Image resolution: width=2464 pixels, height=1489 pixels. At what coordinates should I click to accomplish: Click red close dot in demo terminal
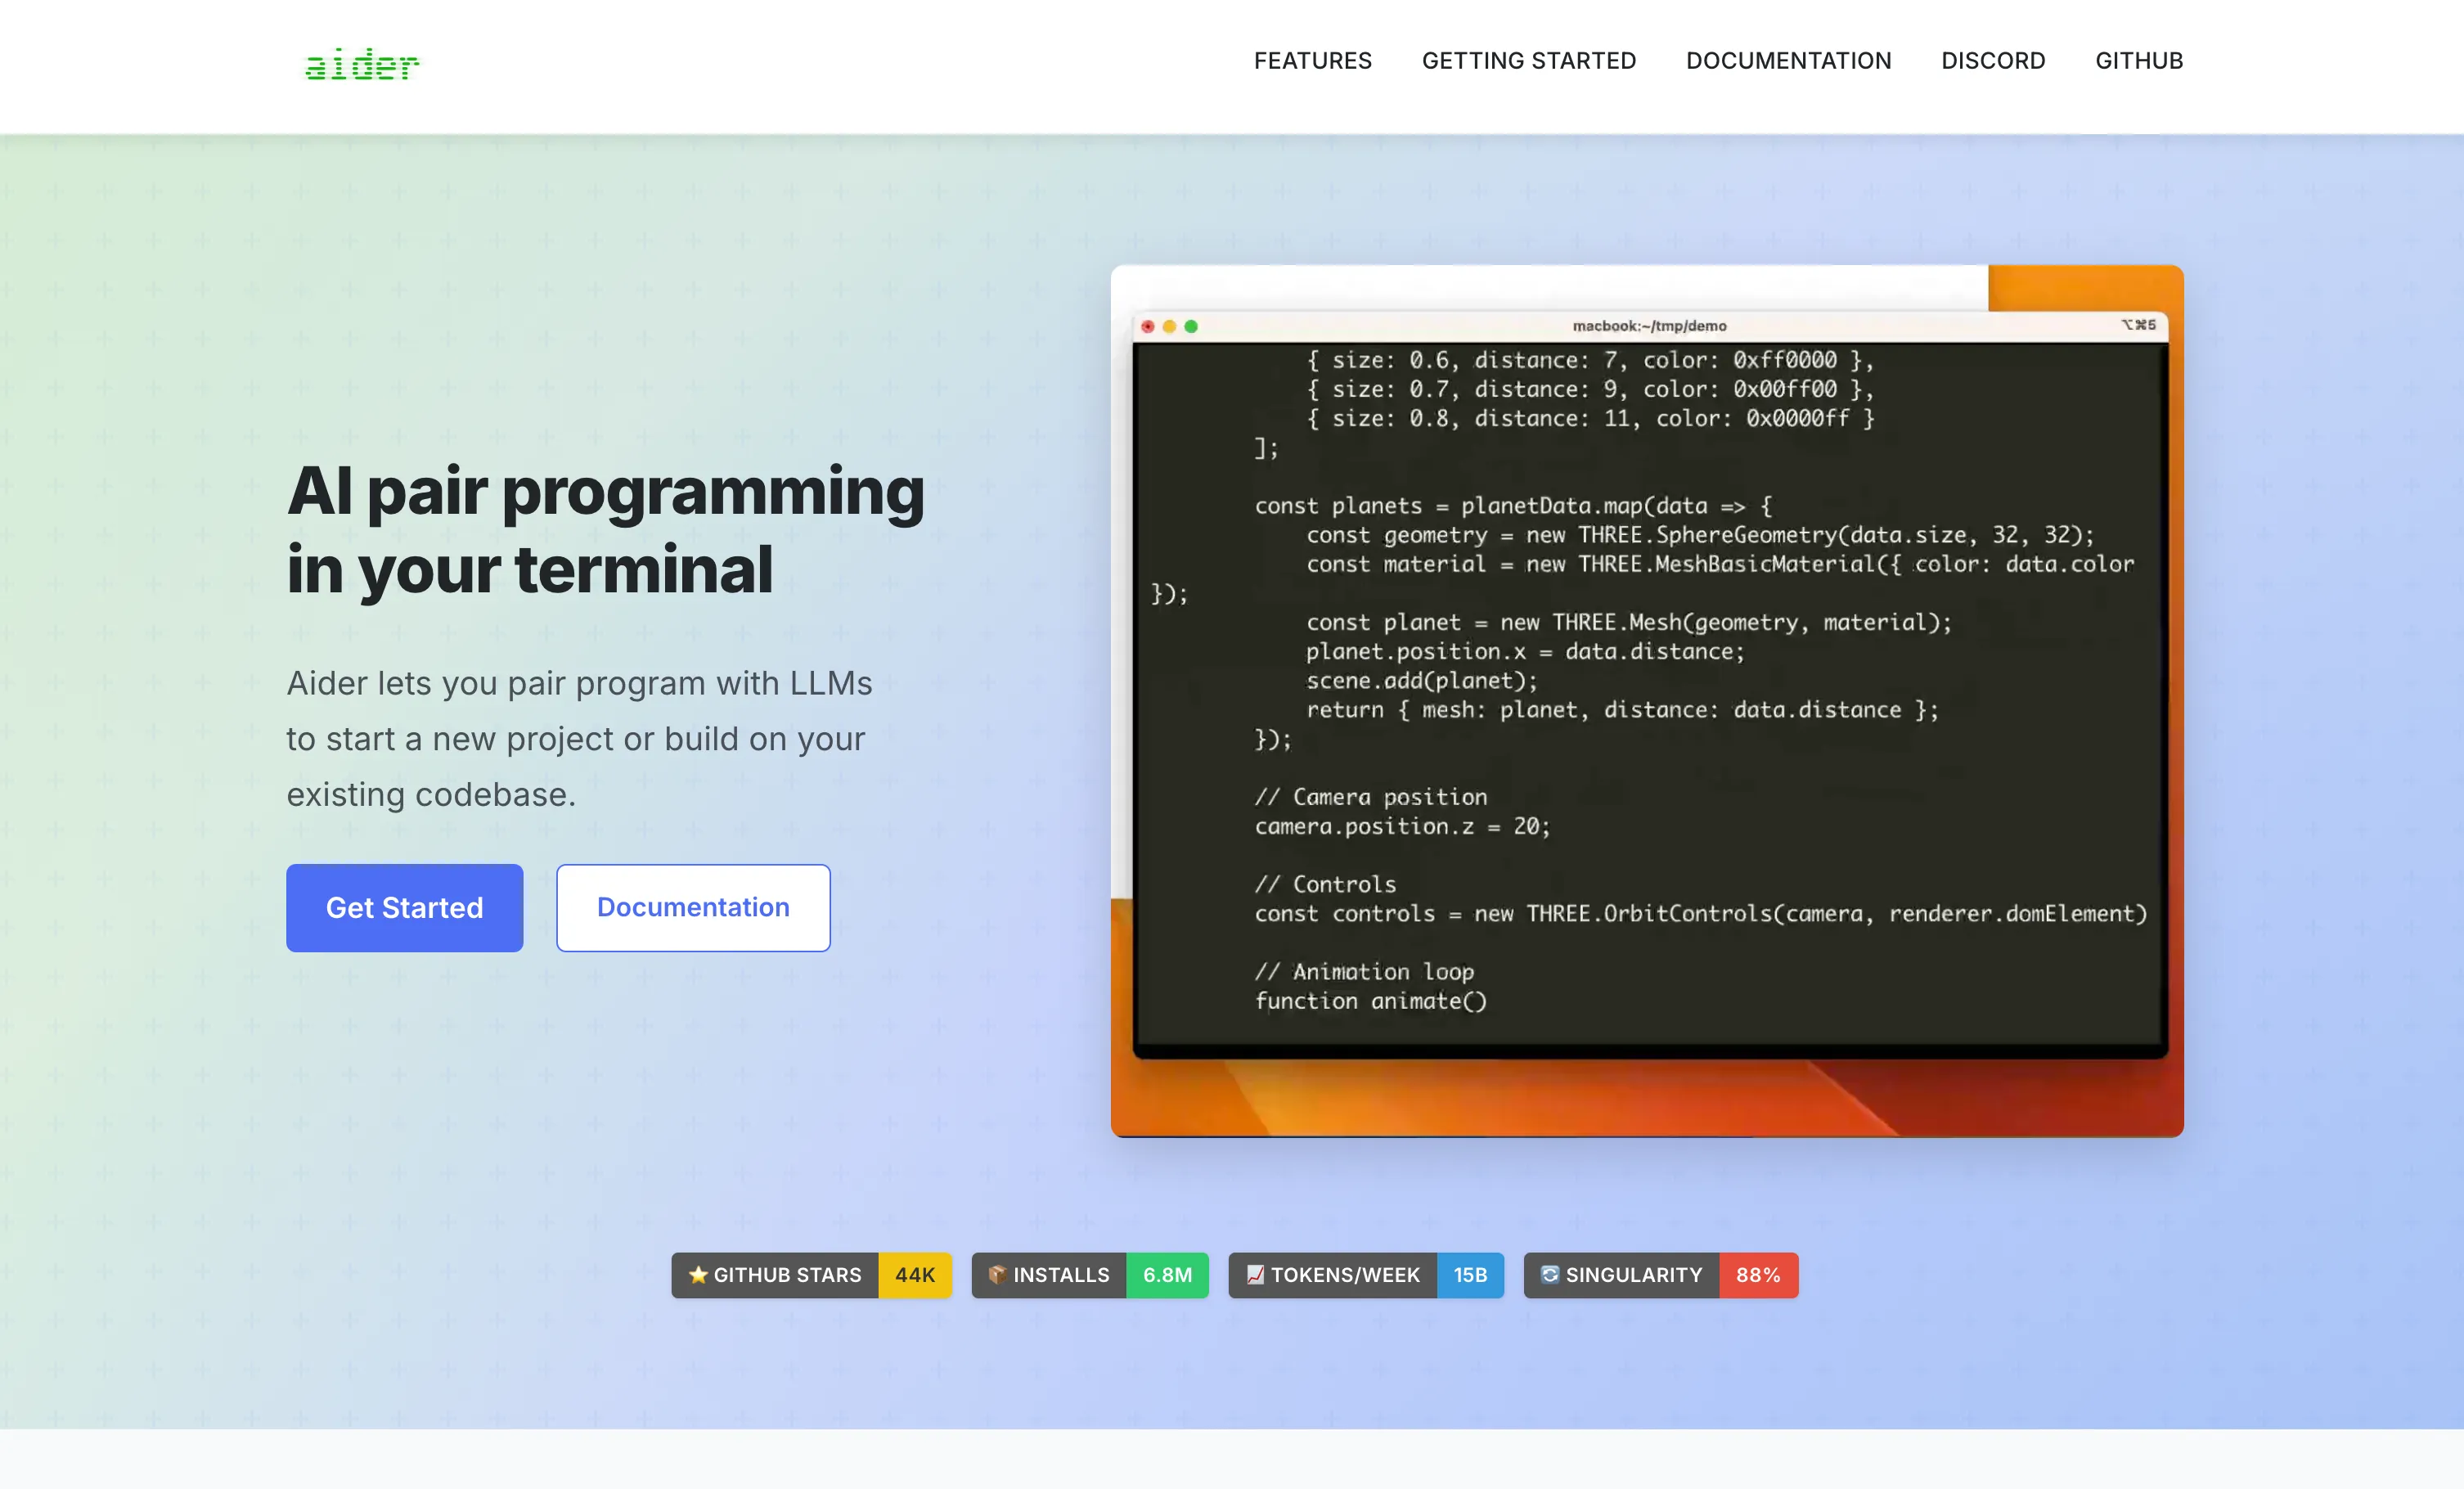(x=1148, y=326)
